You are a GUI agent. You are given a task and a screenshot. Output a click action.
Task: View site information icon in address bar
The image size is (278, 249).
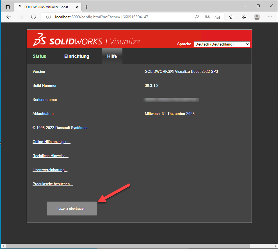[48, 17]
